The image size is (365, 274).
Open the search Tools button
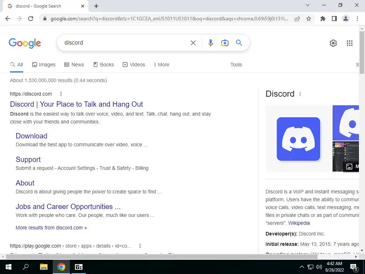pos(236,65)
